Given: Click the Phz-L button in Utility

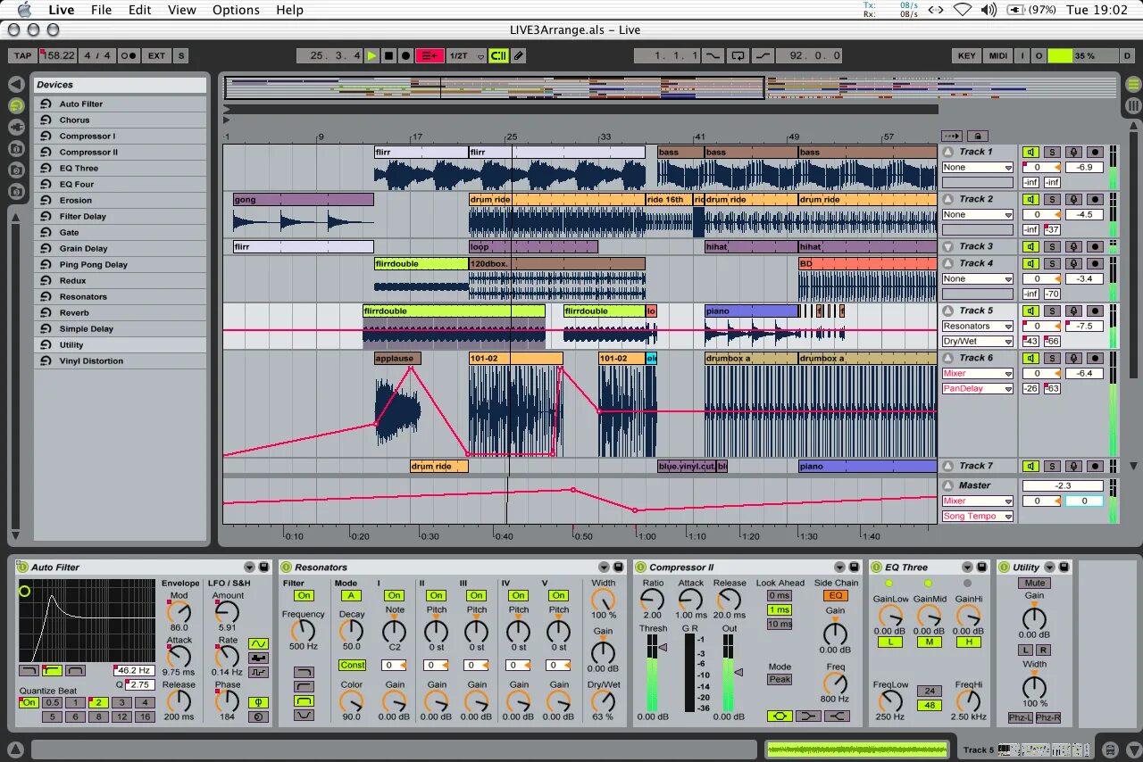Looking at the screenshot, I should coord(1020,717).
